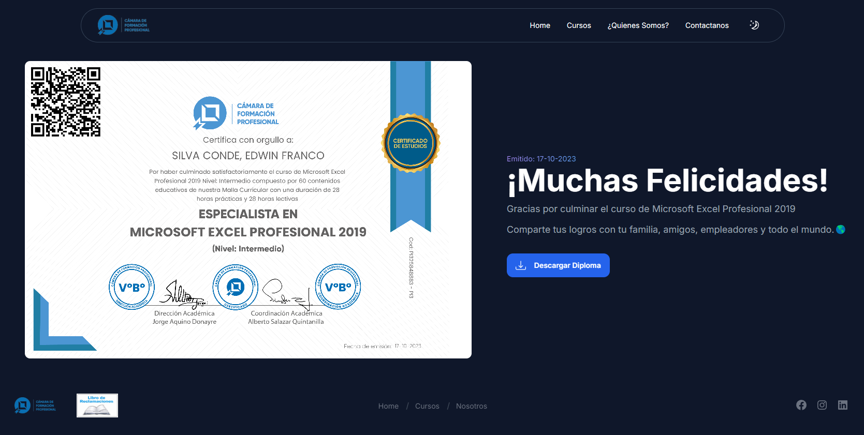Go to ¿Quienes Somos? page
The height and width of the screenshot is (435, 864).
[638, 25]
